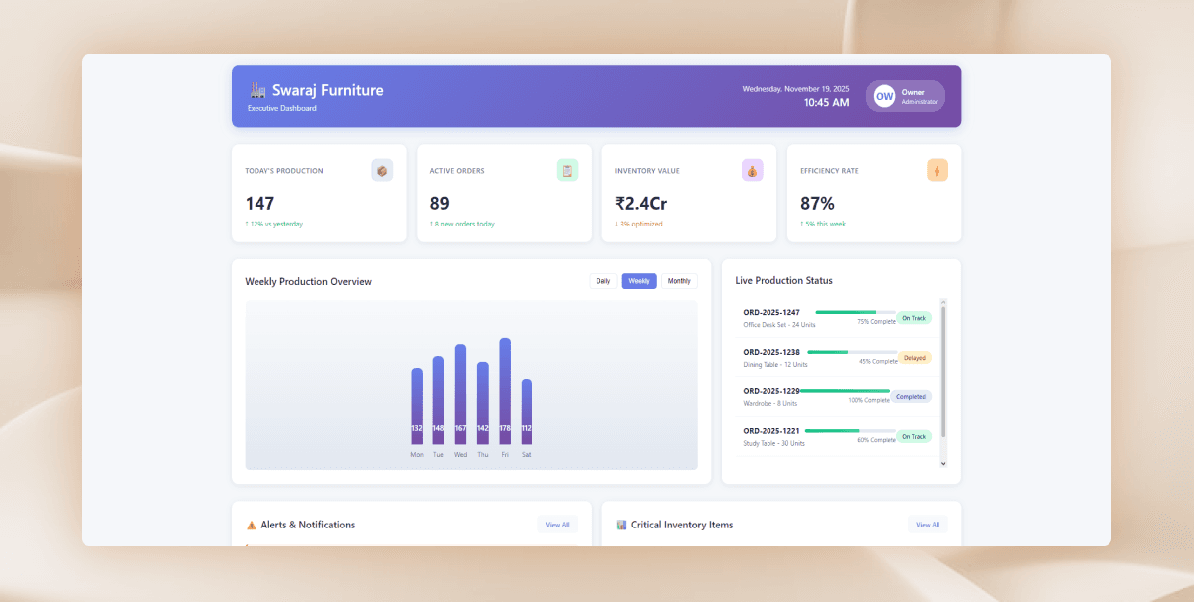Screen dimensions: 1194x602
Task: Click the Live Production Status scrollbar up arrow
Action: point(943,302)
